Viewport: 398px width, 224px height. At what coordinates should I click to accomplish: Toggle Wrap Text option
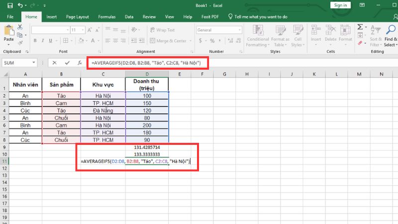[x=161, y=30]
